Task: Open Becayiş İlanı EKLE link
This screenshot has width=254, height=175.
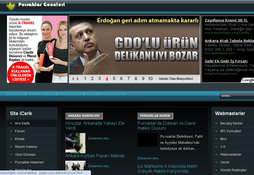Action: pyautogui.click(x=112, y=94)
